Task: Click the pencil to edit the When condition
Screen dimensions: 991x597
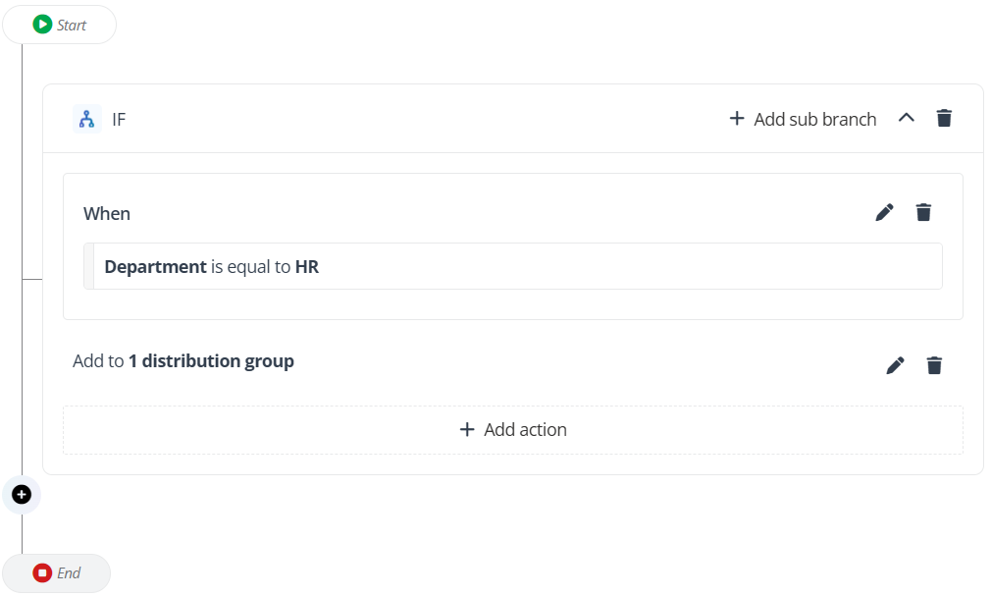Action: (884, 211)
